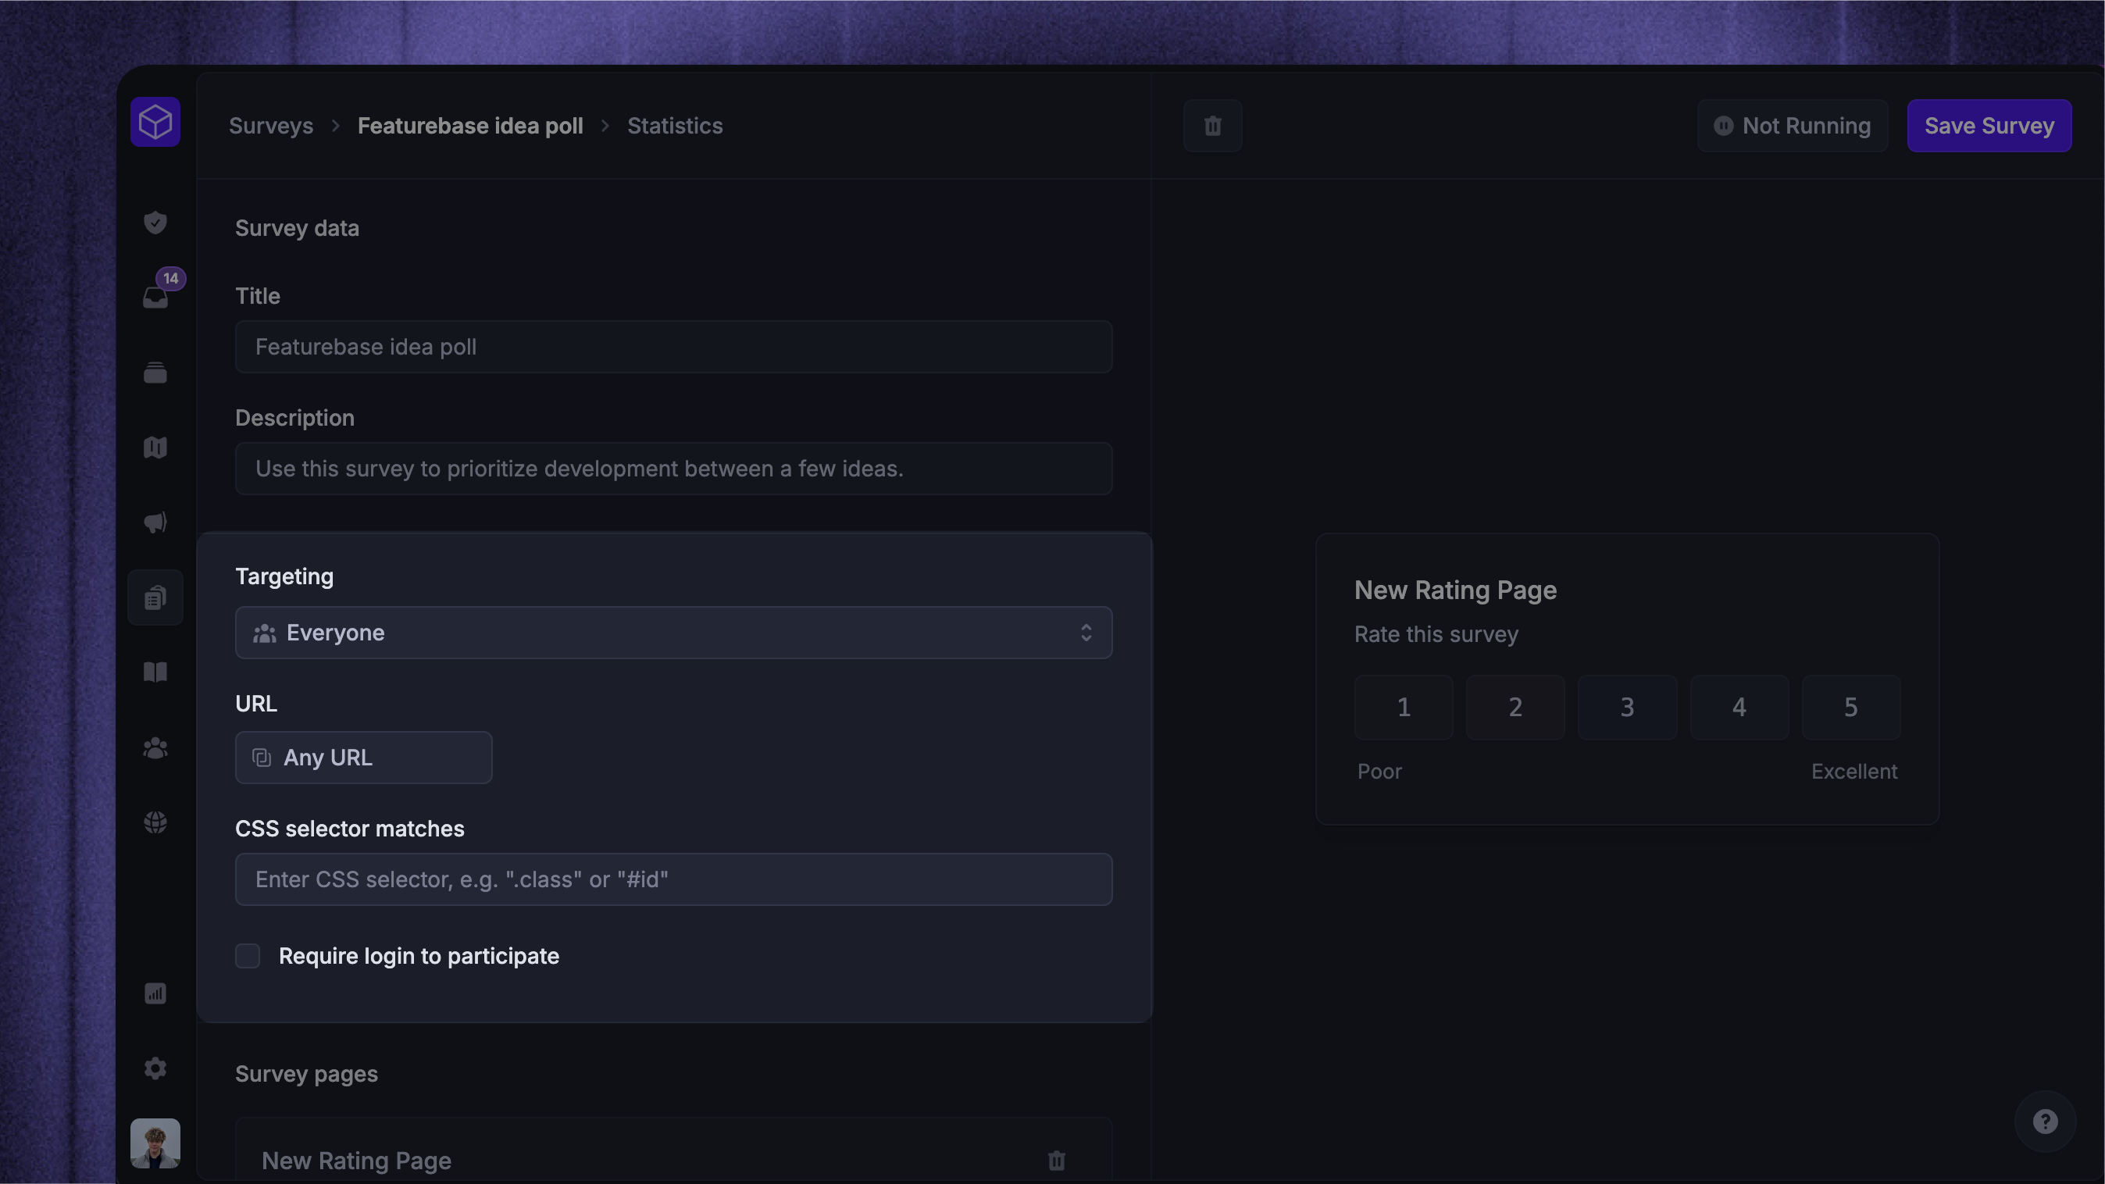Select rating 3 in preview
The height and width of the screenshot is (1184, 2105).
click(x=1627, y=708)
